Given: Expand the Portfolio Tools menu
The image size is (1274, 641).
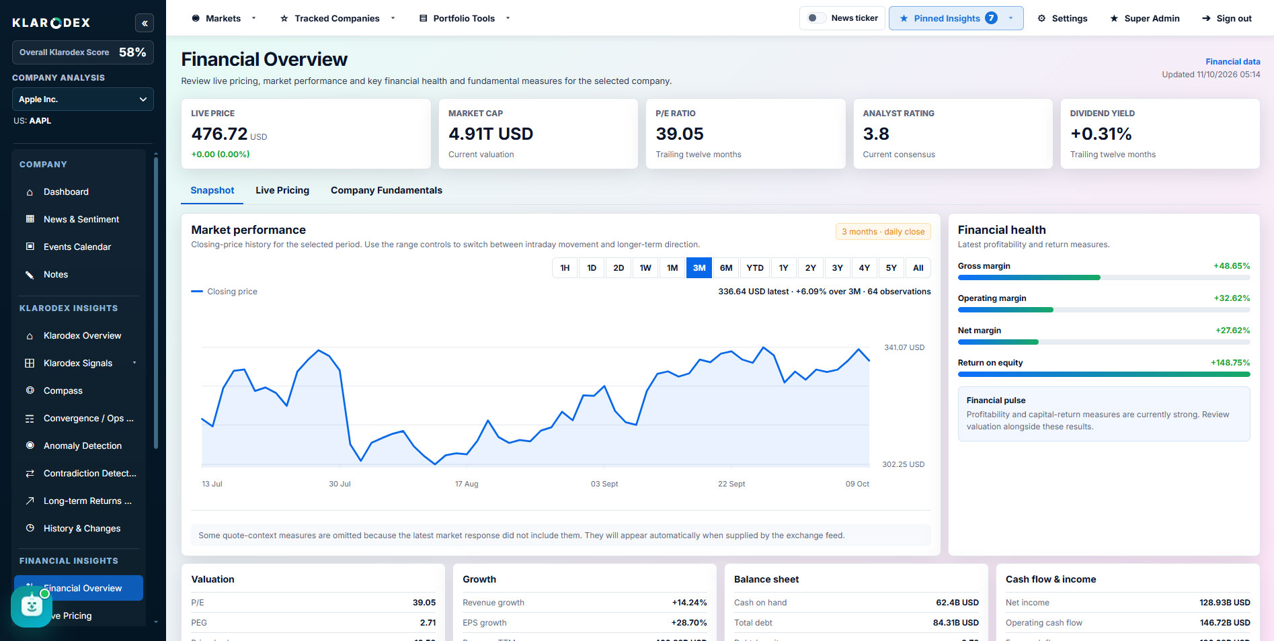Looking at the screenshot, I should point(465,18).
